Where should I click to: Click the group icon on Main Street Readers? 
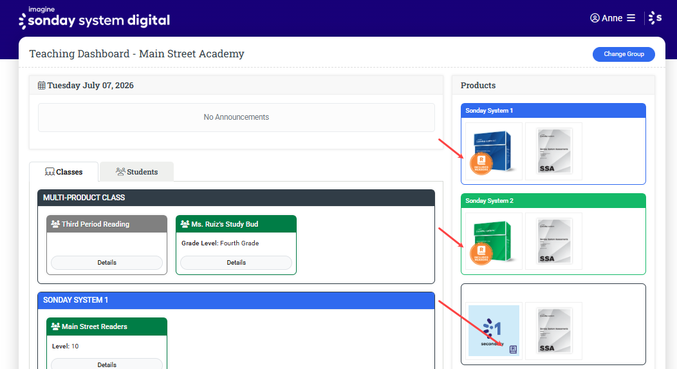pos(55,326)
